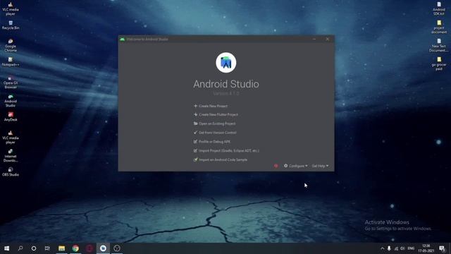
Task: Minimize the Welcome to Android Studio window
Action: [314, 39]
